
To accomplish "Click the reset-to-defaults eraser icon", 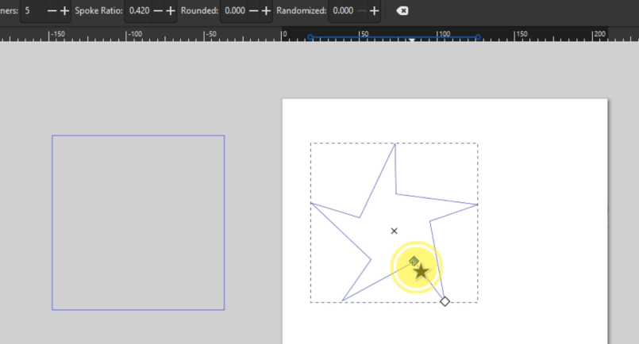I will [x=402, y=11].
